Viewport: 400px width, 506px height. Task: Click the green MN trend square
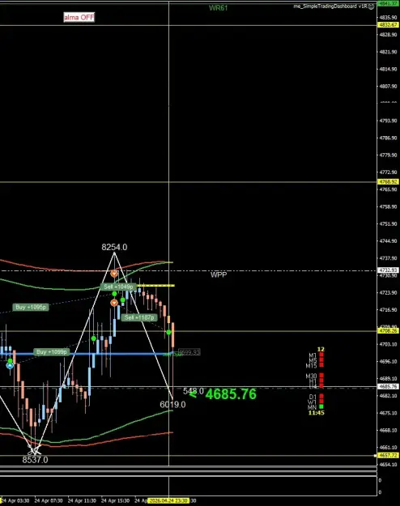(321, 406)
